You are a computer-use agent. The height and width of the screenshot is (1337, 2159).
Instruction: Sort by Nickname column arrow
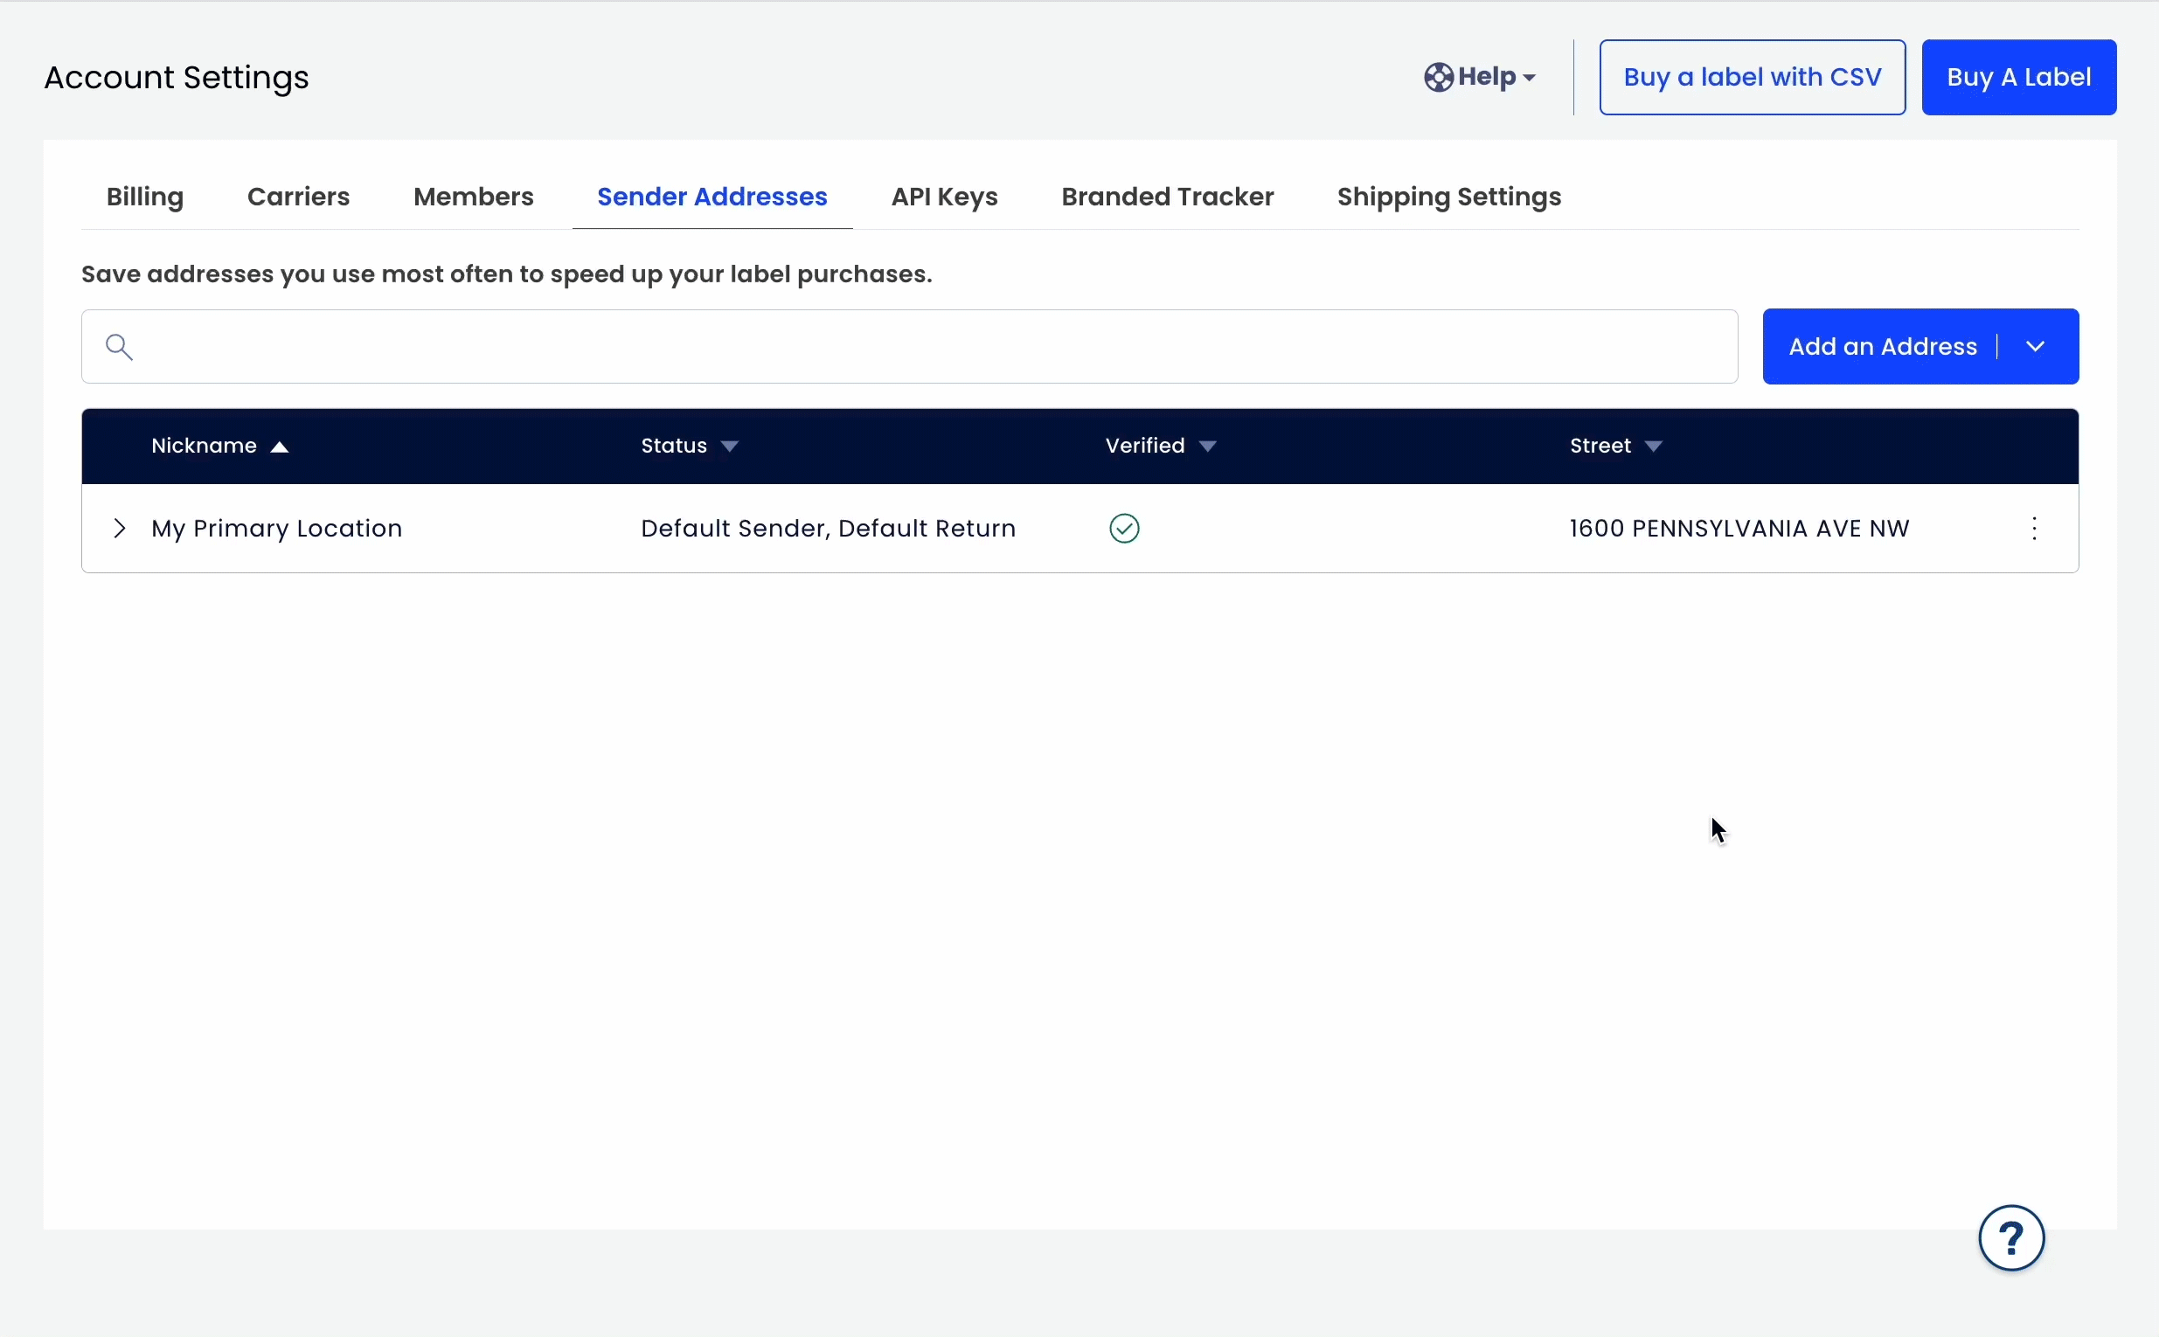pos(280,447)
